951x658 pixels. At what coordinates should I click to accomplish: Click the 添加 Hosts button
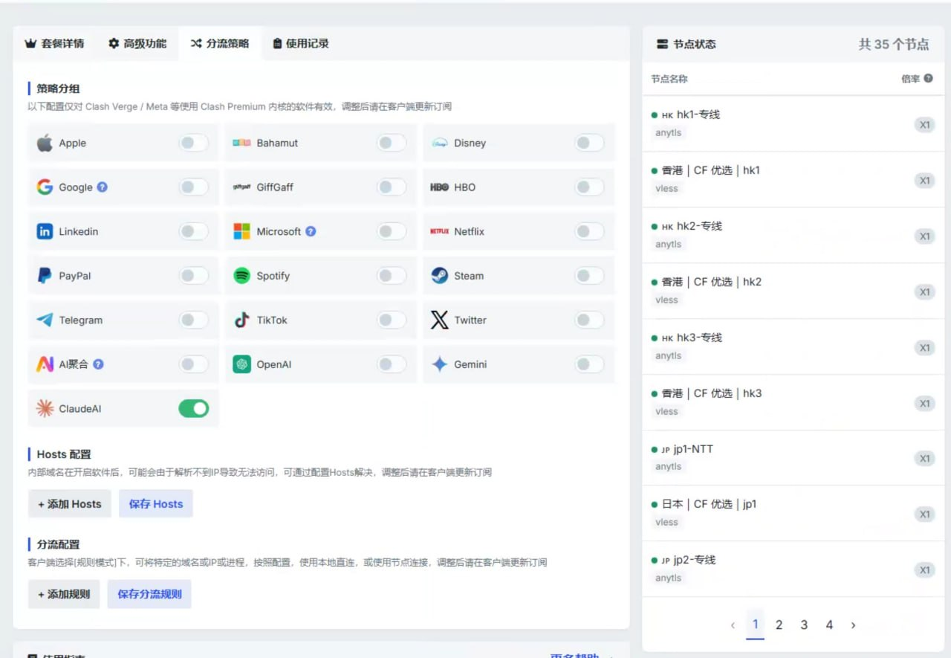tap(70, 503)
